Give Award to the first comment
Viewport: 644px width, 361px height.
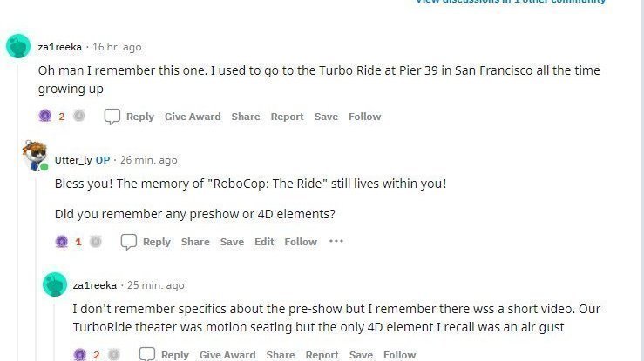click(x=193, y=117)
